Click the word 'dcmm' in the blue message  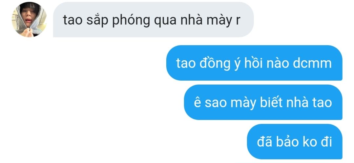(312, 63)
